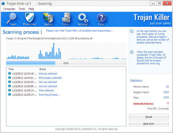Open the Tools menu in menu bar
Screen dimensions: 173x133
point(22,9)
